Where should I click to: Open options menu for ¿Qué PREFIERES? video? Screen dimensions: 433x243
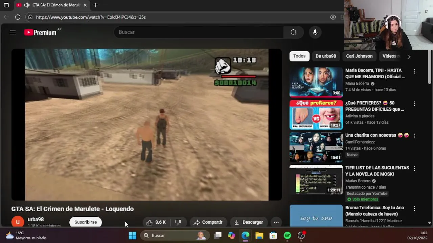click(414, 104)
